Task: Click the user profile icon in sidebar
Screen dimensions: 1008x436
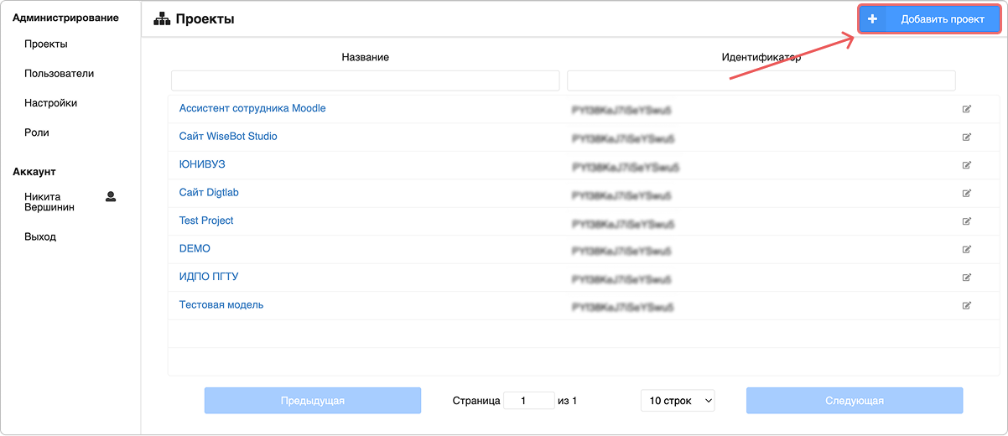Action: tap(111, 197)
